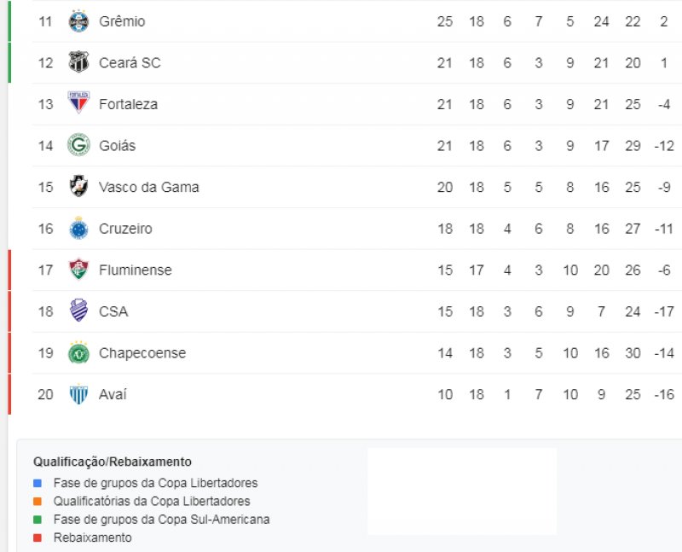Click the orange Qualificatórias legend swatch

pos(38,502)
